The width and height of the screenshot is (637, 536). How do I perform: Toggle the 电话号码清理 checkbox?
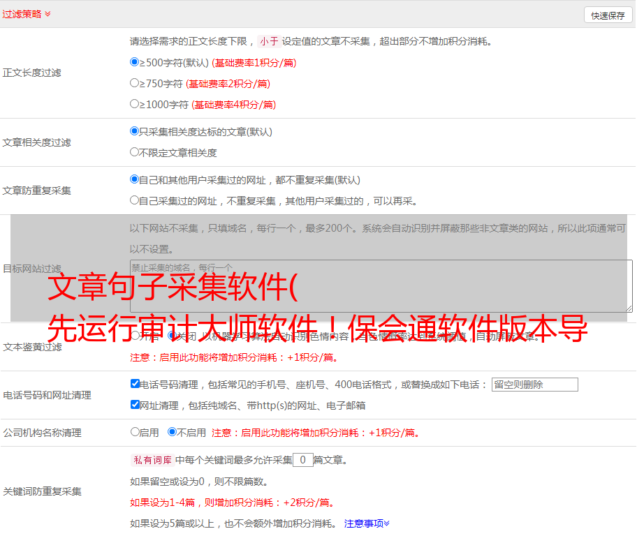(136, 384)
